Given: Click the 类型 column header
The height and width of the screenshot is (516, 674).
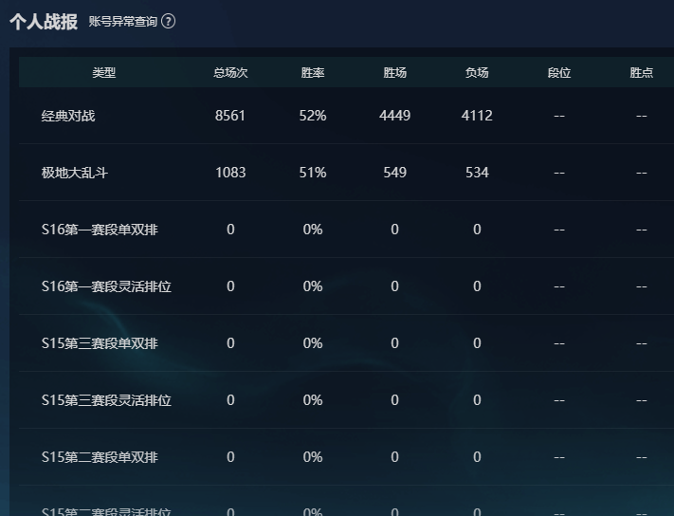Looking at the screenshot, I should [104, 73].
